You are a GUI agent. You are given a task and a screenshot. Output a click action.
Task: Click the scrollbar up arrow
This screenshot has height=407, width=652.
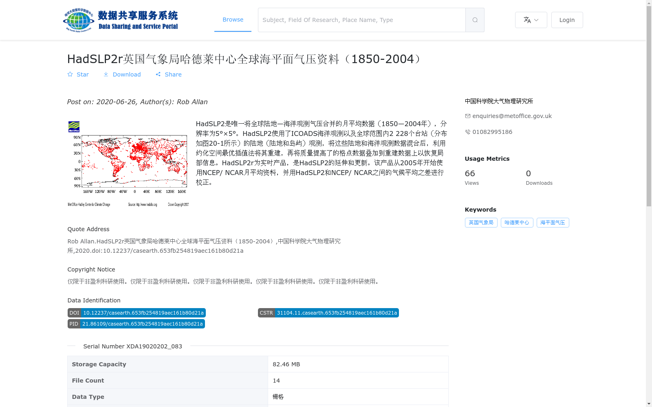649,3
